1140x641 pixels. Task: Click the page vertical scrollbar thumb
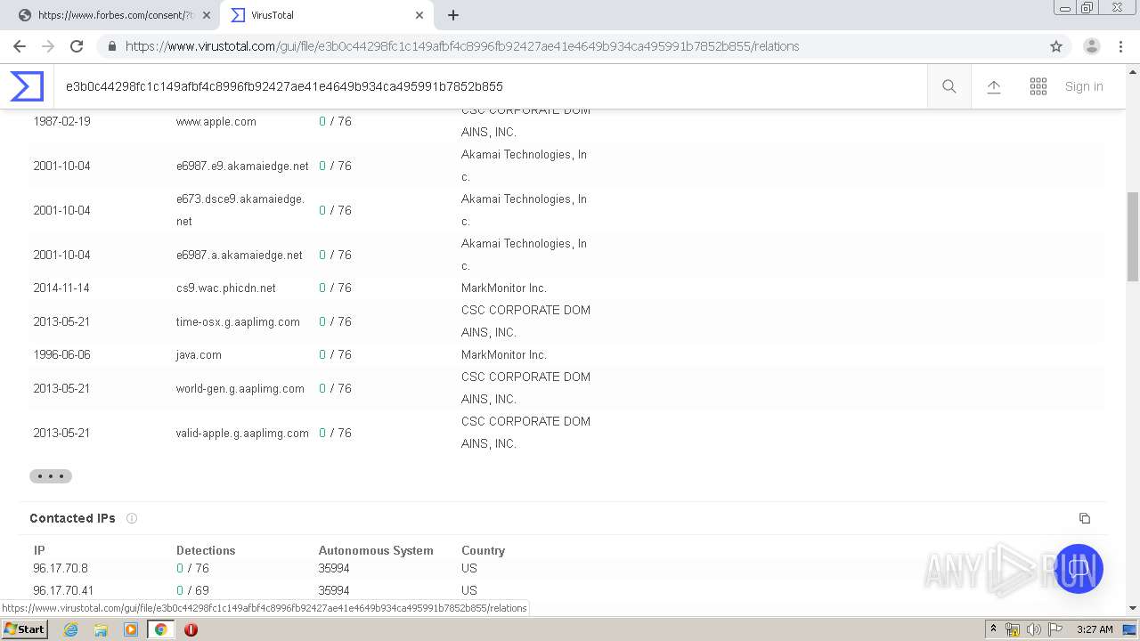(x=1133, y=237)
